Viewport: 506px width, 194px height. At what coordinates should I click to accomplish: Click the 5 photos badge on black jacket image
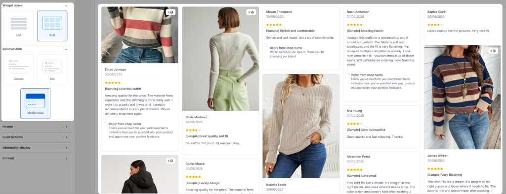click(170, 161)
